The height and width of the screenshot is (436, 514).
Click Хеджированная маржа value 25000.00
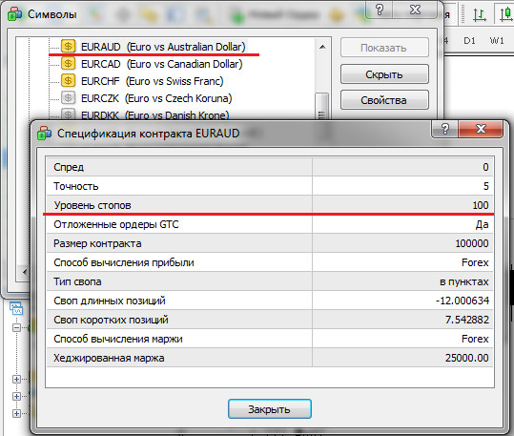tap(467, 358)
